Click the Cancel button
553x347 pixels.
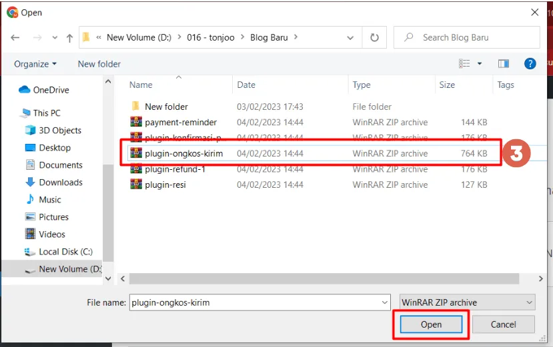point(503,324)
